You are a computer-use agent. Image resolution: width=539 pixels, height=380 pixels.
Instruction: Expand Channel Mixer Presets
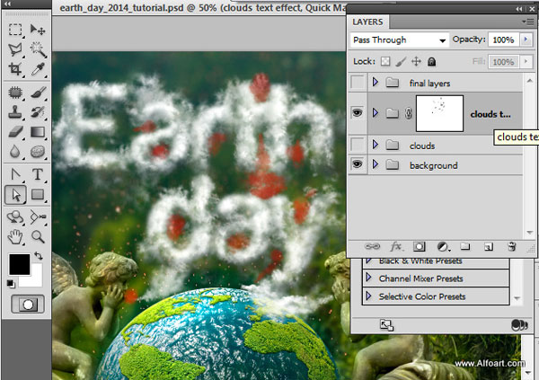pyautogui.click(x=369, y=278)
